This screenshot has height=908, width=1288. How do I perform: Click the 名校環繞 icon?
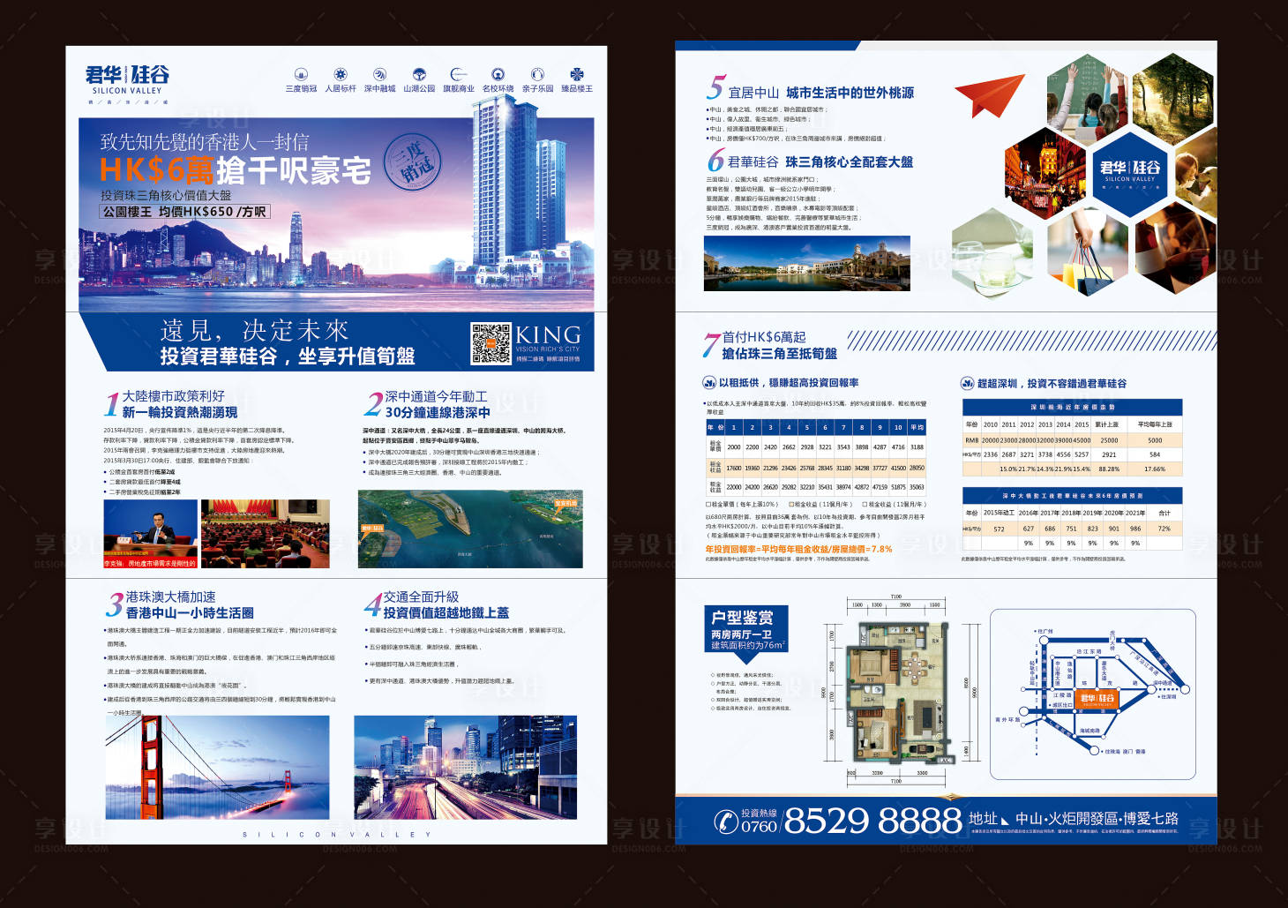pyautogui.click(x=498, y=74)
